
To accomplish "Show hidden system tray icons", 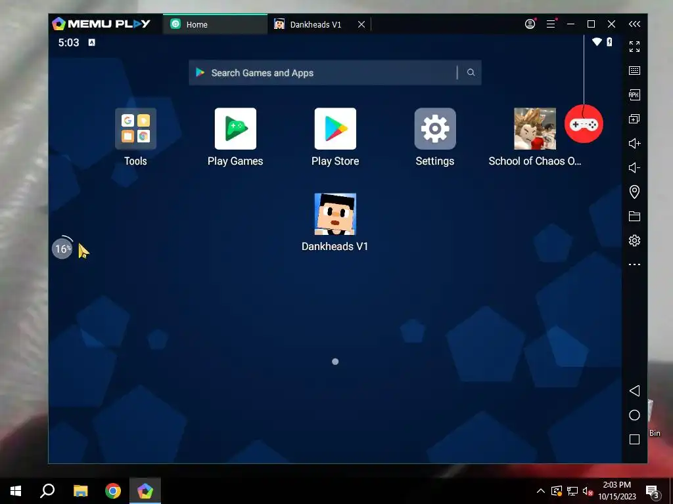I will 541,491.
